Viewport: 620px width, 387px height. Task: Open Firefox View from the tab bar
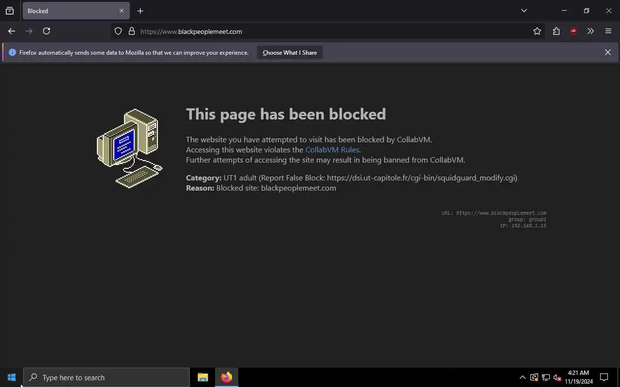[x=10, y=11]
